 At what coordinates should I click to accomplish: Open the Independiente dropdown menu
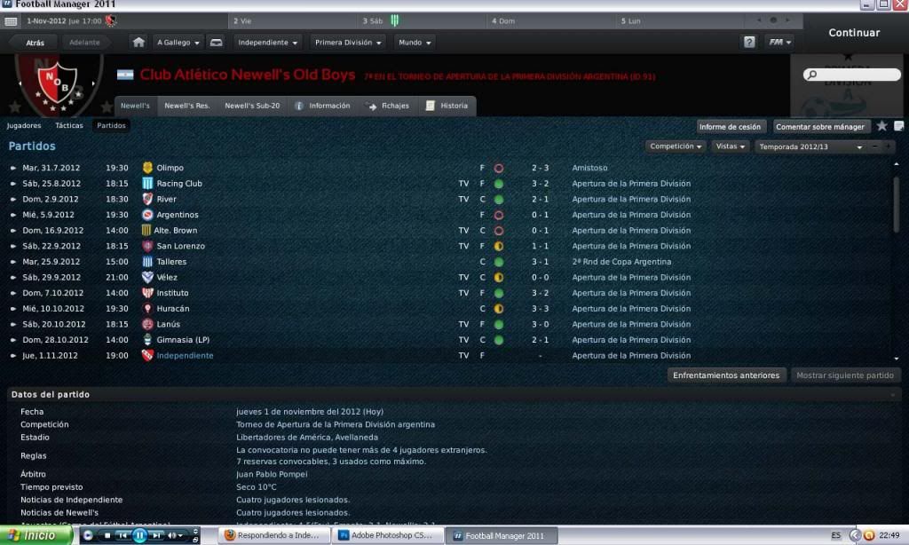point(267,43)
